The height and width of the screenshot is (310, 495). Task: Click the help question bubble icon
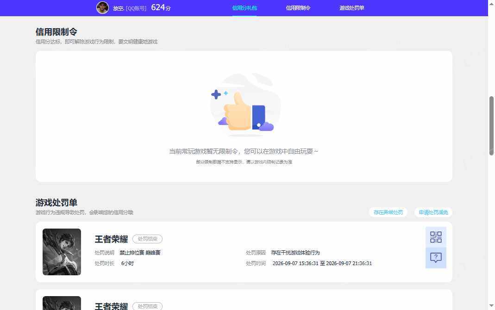pyautogui.click(x=436, y=258)
